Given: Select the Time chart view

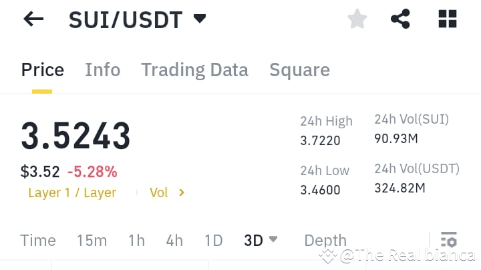Looking at the screenshot, I should coord(38,240).
